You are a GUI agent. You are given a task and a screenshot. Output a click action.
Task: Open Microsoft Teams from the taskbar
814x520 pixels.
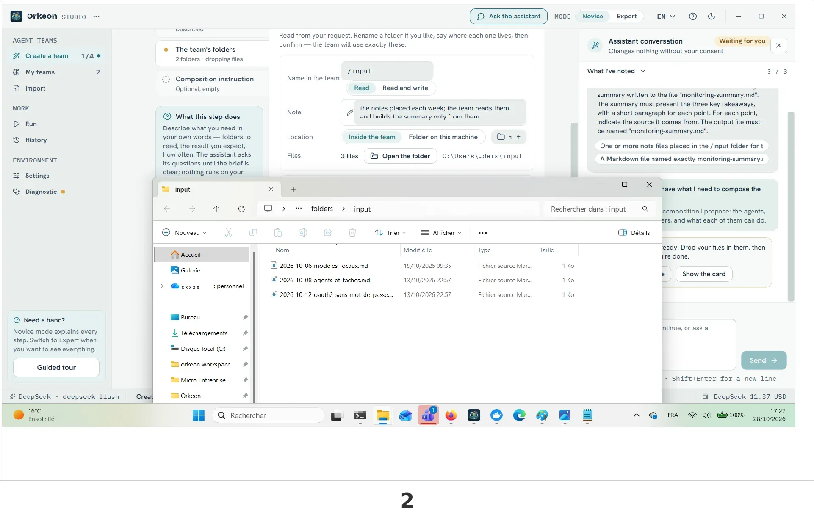pos(428,415)
